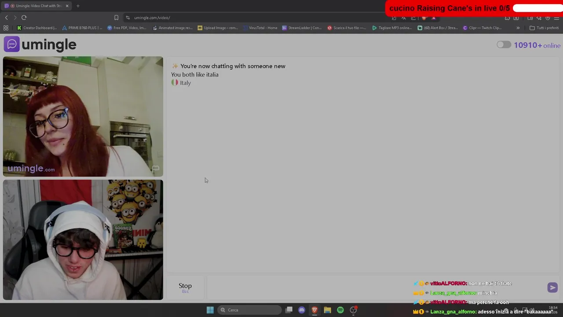Screen dimensions: 563x317
Task: Open the Animated image resizer bookmark
Action: [x=172, y=28]
